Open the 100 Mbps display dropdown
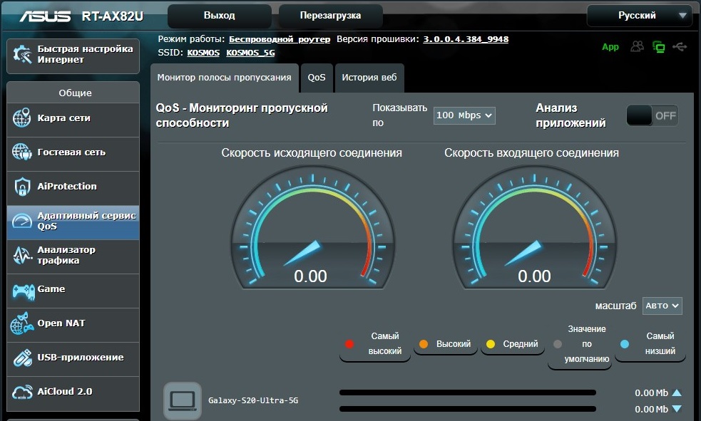This screenshot has height=421, width=701. coord(464,115)
